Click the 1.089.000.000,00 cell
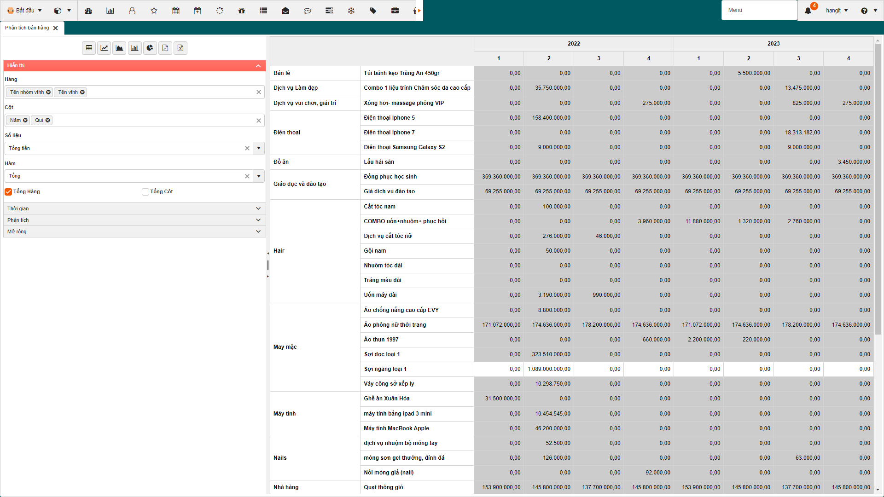This screenshot has width=884, height=497. point(549,369)
